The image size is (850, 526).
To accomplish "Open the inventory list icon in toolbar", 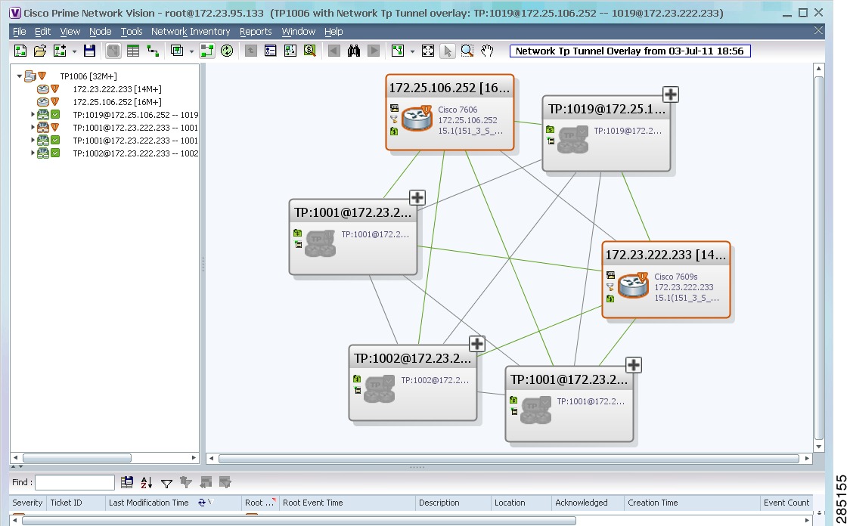I will 270,51.
